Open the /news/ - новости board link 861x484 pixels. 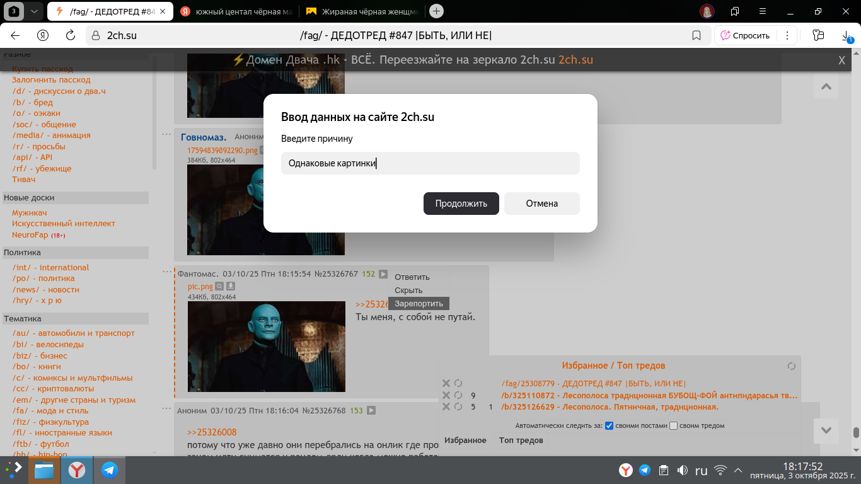[x=45, y=289]
